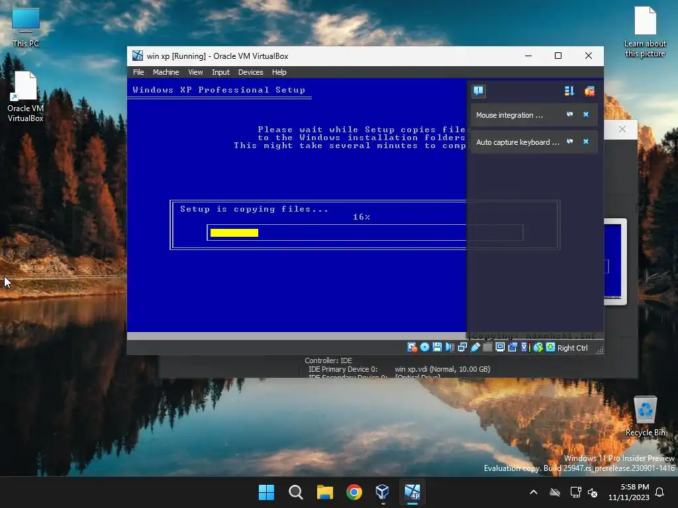
Task: Click the yellow setup progress bar
Action: [x=234, y=233]
